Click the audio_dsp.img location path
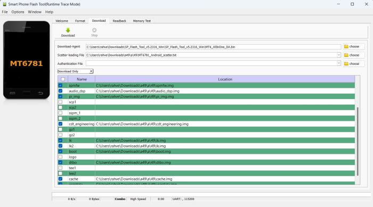Image resolution: width=373 pixels, height=207 pixels. tap(137, 91)
